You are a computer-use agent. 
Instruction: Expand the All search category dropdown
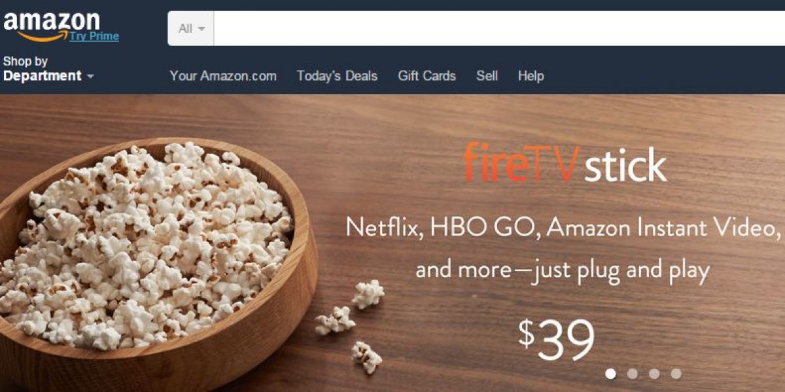(191, 28)
